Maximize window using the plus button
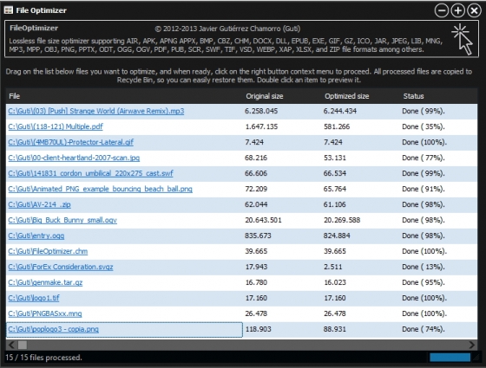The width and height of the screenshot is (486, 368). [x=458, y=10]
